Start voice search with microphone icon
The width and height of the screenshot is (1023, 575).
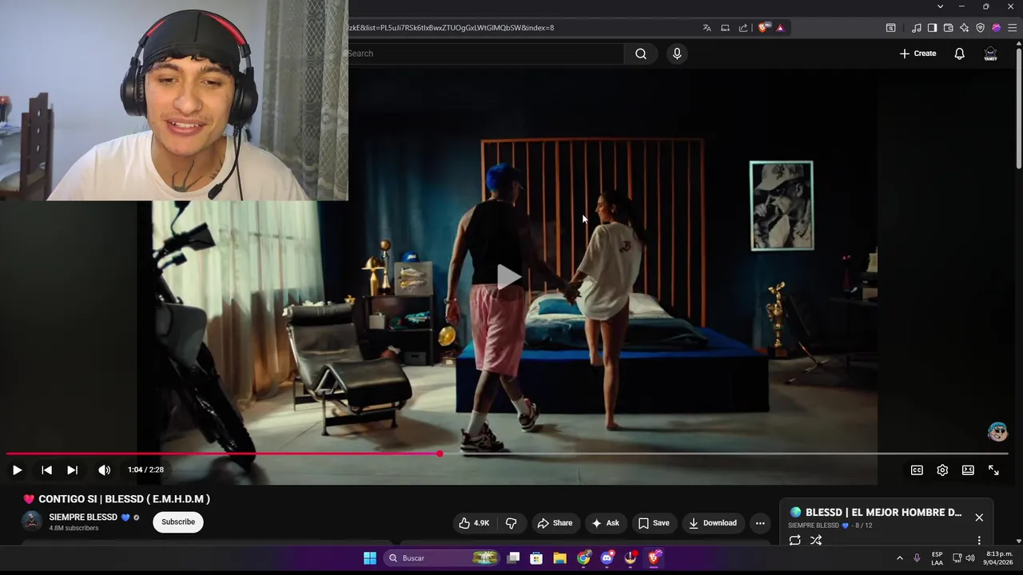coord(677,54)
